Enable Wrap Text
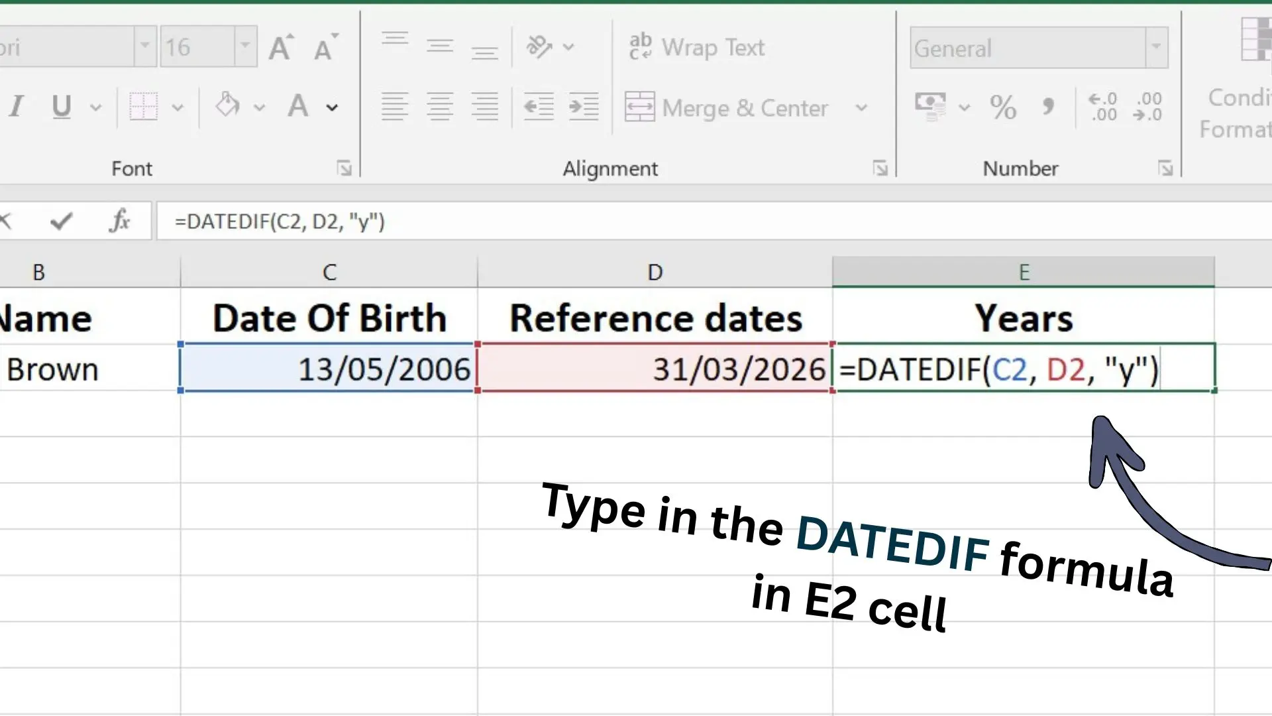 click(697, 46)
